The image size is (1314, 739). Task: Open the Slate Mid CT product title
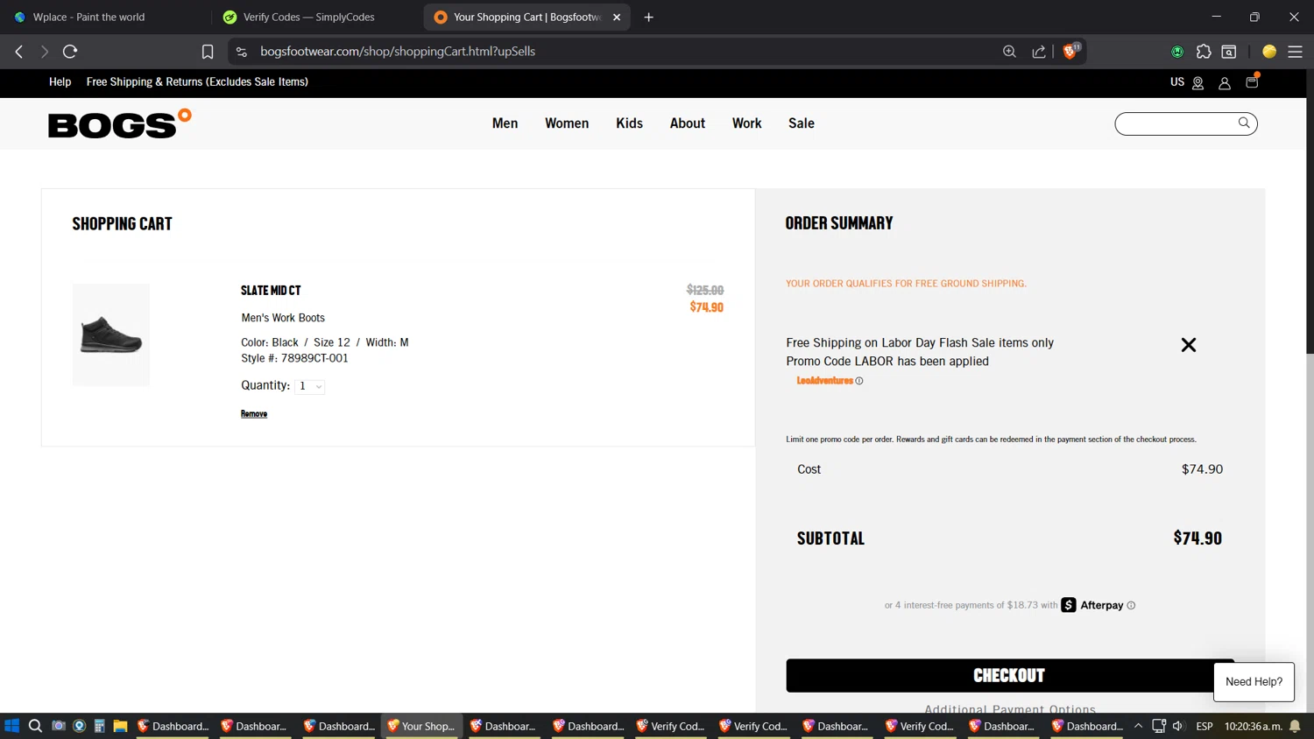pyautogui.click(x=271, y=290)
